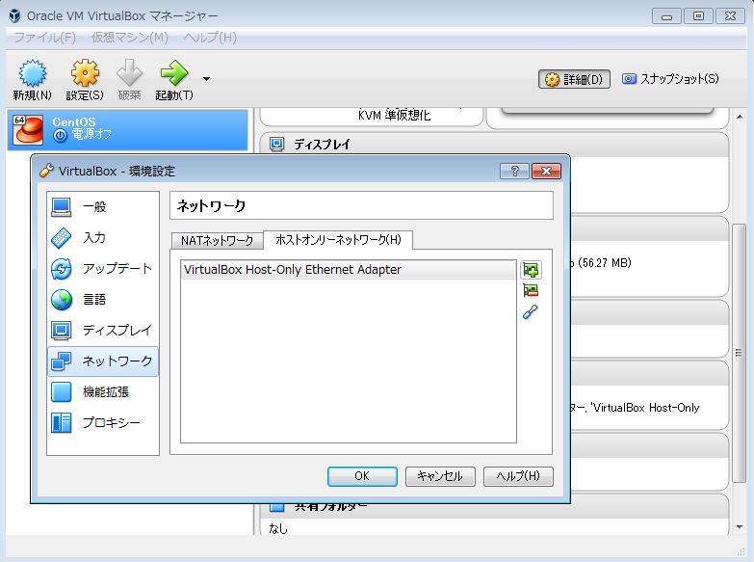
Task: Minimize the VirtualBox Manager window
Action: click(x=666, y=15)
